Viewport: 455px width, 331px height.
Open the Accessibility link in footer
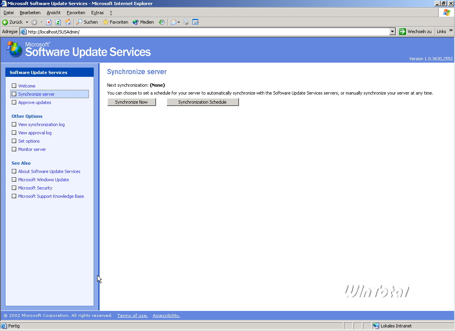pos(166,316)
